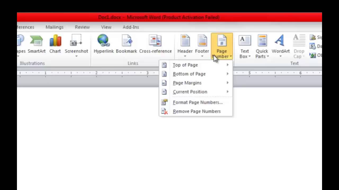Click the Page Number ribbon button

222,46
